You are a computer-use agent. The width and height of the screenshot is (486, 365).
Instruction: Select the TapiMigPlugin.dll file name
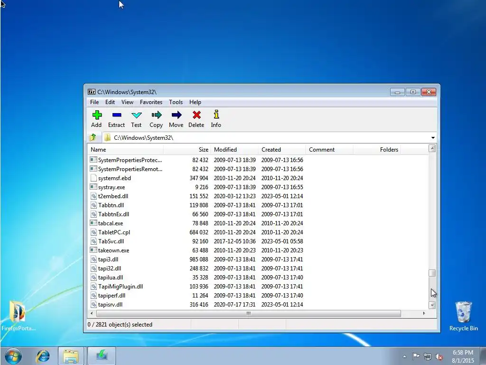click(120, 287)
